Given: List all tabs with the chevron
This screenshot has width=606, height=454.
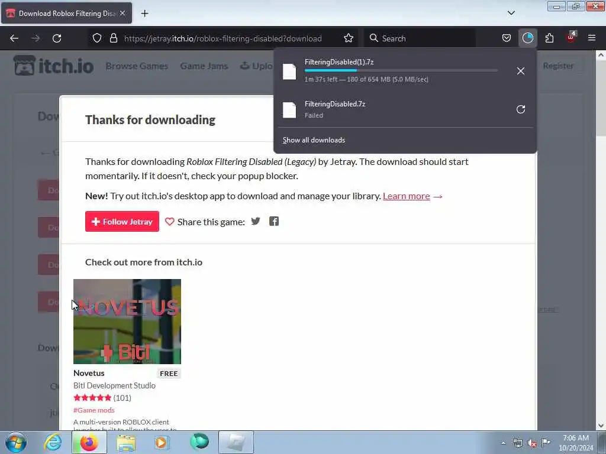Looking at the screenshot, I should click(511, 13).
